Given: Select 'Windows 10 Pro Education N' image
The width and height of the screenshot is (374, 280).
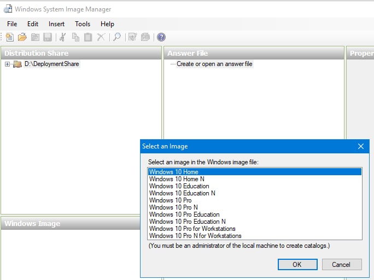Looking at the screenshot, I should (255, 222).
